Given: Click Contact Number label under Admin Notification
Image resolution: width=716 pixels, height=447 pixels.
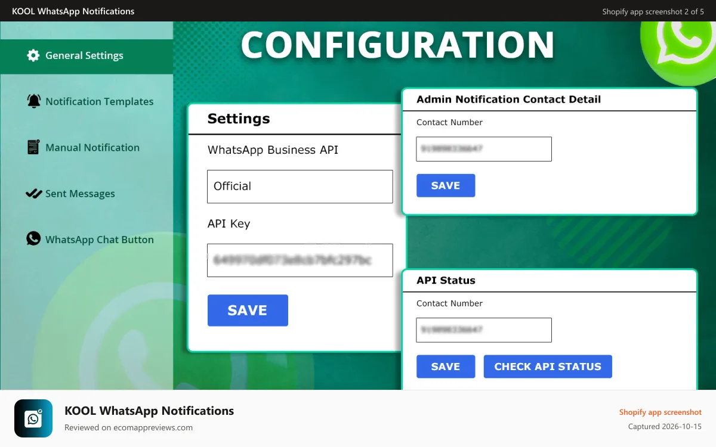Looking at the screenshot, I should 449,122.
